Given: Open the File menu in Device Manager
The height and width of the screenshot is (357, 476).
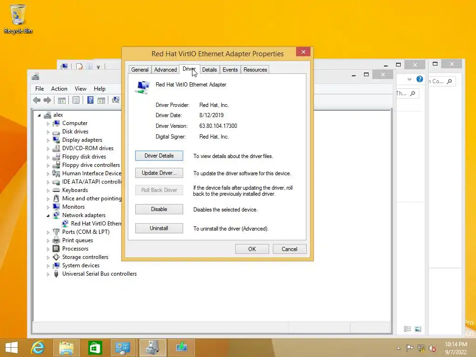Looking at the screenshot, I should tap(40, 89).
